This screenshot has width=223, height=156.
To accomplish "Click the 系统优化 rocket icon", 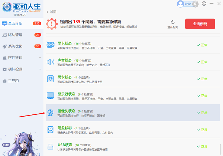I will [4, 46].
